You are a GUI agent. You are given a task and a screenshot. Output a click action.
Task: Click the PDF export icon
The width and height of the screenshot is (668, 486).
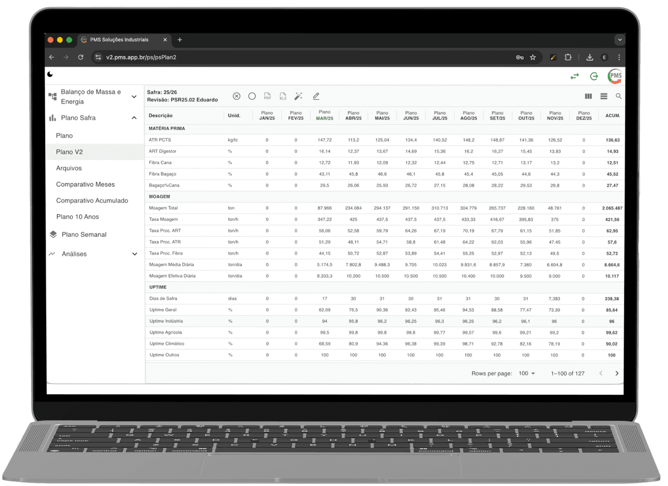click(x=267, y=96)
